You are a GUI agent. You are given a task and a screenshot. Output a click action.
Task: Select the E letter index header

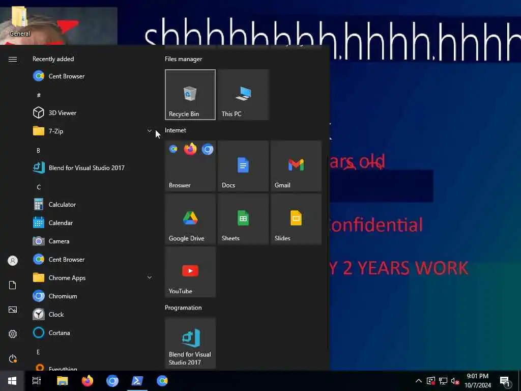tap(38, 352)
